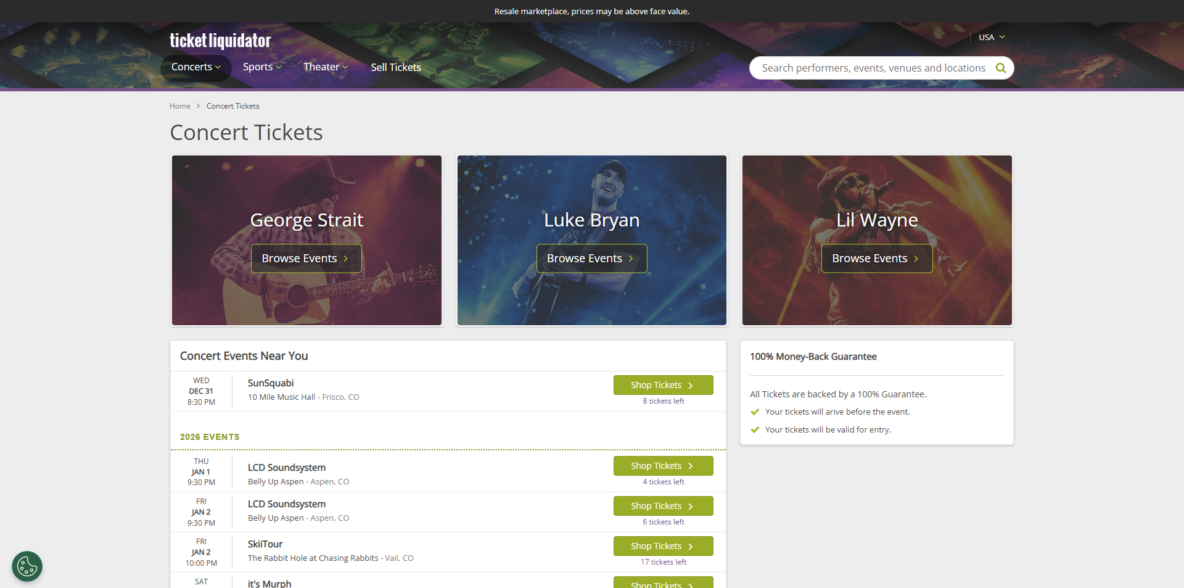The image size is (1184, 588).
Task: Open the cookie consent icon at bottom left
Action: pos(27,566)
